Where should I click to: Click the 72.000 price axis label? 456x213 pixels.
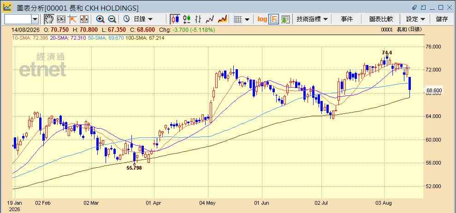[x=434, y=70]
